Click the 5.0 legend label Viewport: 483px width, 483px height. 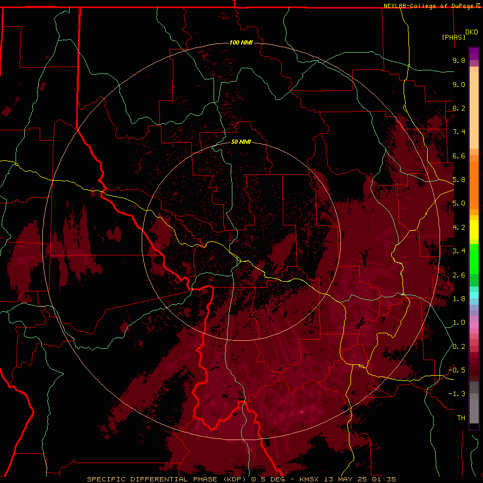tap(459, 203)
